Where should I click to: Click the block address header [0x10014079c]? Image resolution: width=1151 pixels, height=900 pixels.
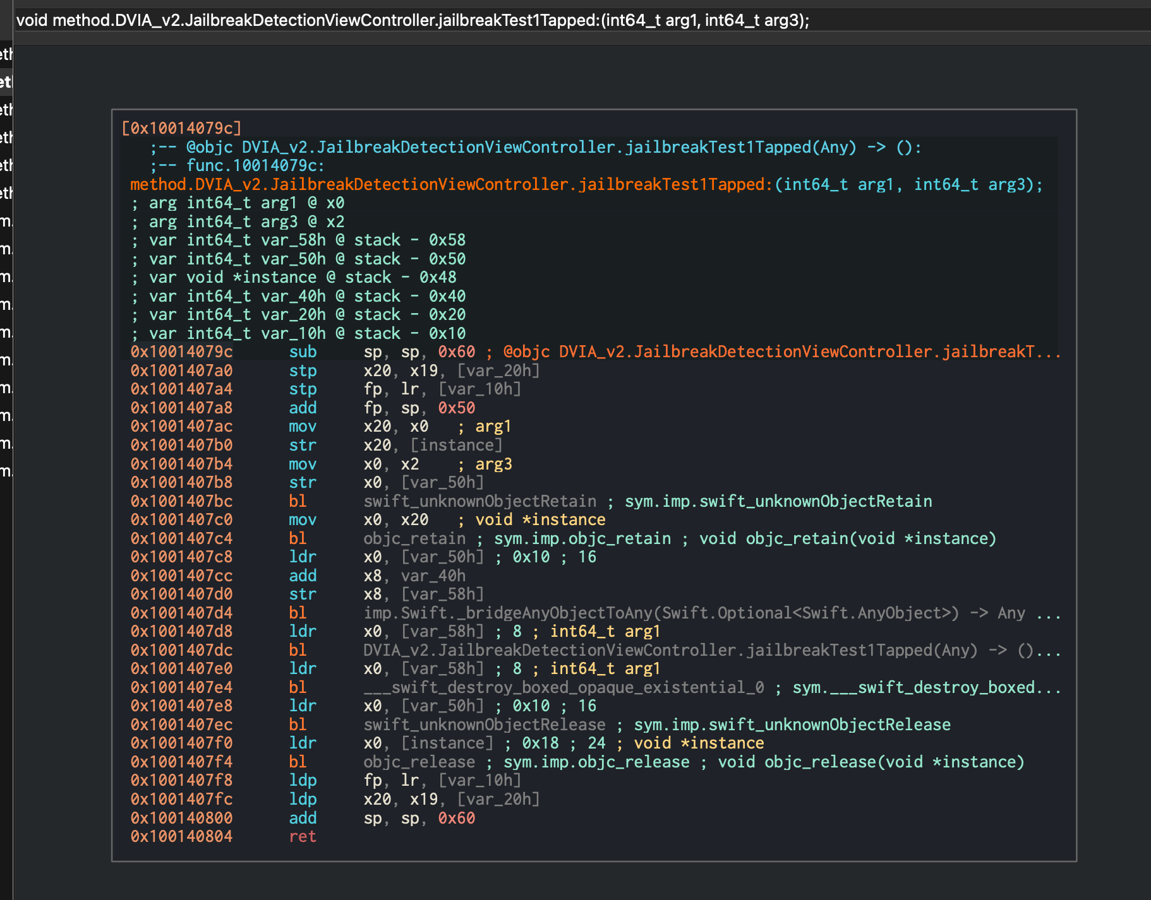click(x=181, y=128)
